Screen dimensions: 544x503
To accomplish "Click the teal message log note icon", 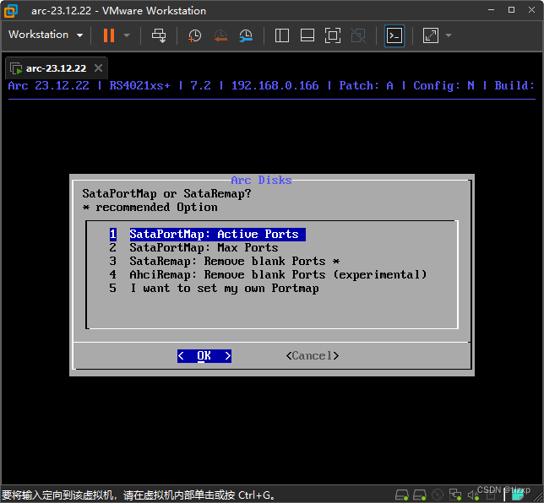I will pos(519,495).
